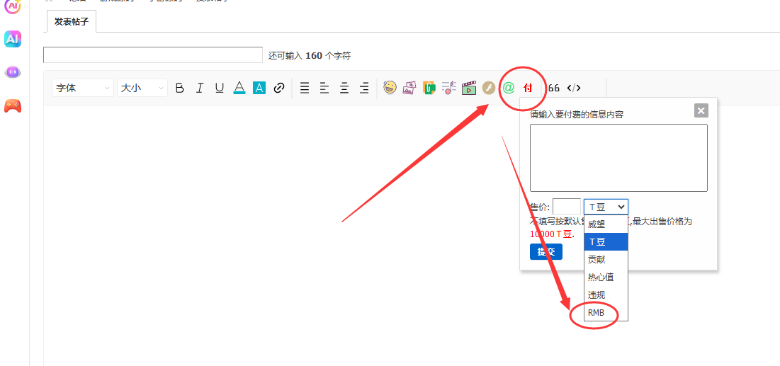The height and width of the screenshot is (366, 780).
Task: Select T豆 in the currency list
Action: tap(606, 241)
